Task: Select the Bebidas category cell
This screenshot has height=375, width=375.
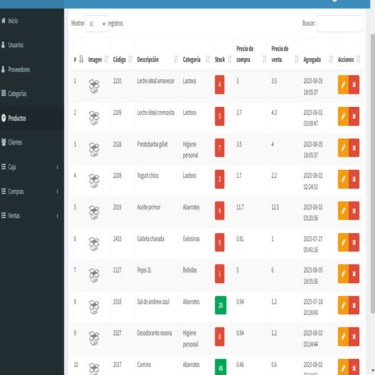Action: (190, 270)
